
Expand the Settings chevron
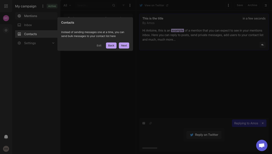tap(53, 43)
